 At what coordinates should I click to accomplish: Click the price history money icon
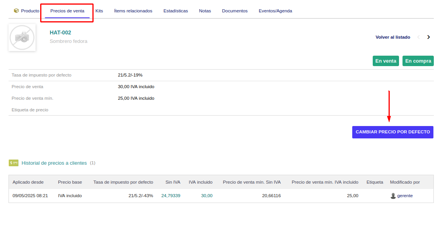(x=14, y=163)
